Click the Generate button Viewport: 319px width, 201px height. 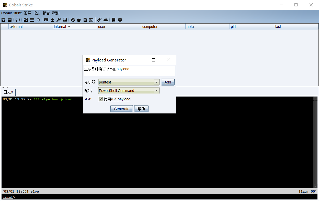tap(122, 109)
